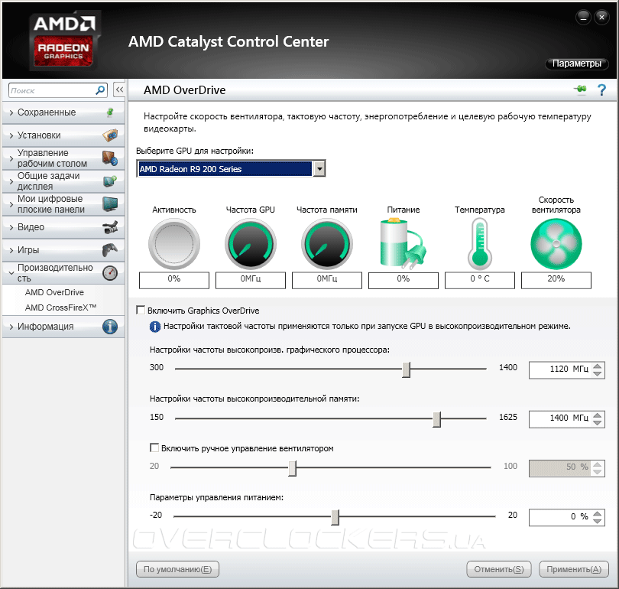Click the performance gauge icon
The width and height of the screenshot is (619, 589).
click(x=110, y=273)
